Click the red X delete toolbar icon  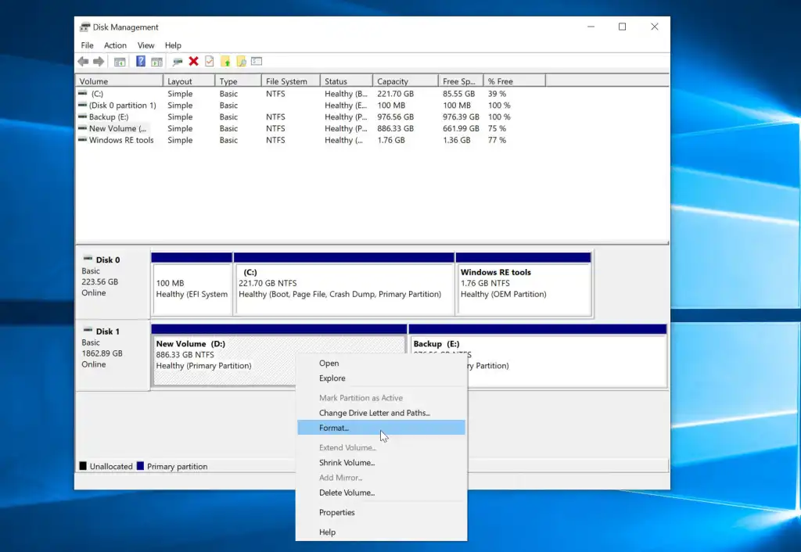(x=193, y=62)
